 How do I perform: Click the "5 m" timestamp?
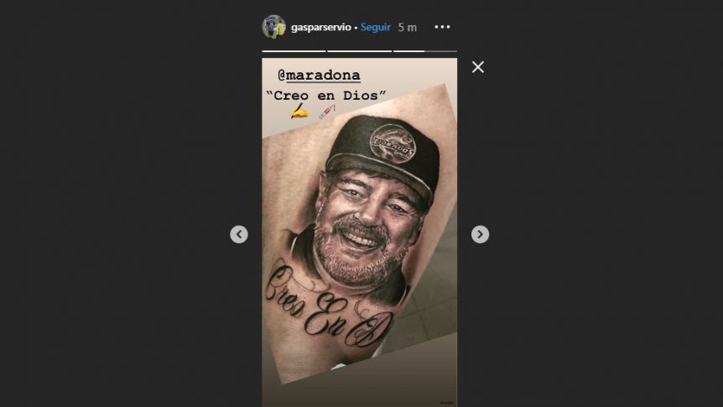point(408,28)
